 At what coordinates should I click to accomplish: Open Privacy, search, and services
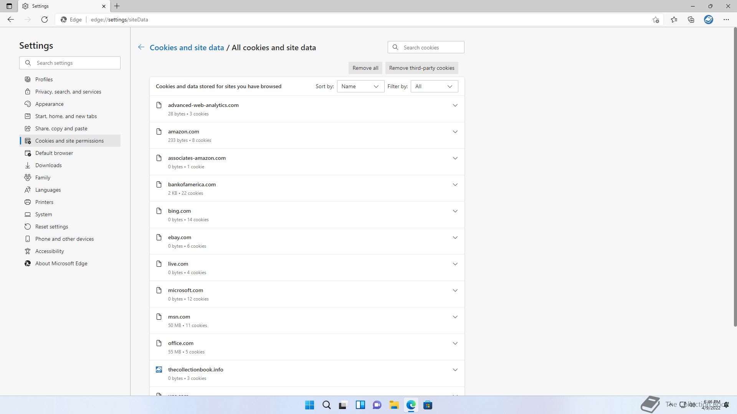click(x=70, y=92)
